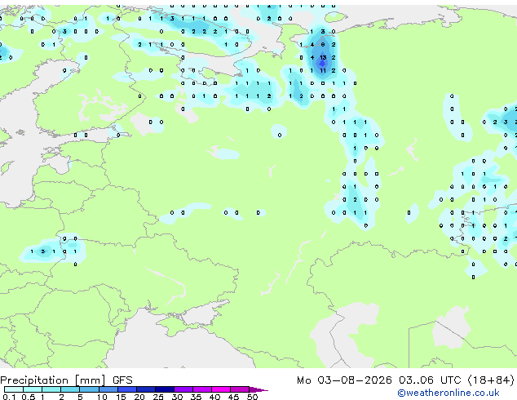
Task: Select the purple legend segment between 30 and 35
Action: 183,389
